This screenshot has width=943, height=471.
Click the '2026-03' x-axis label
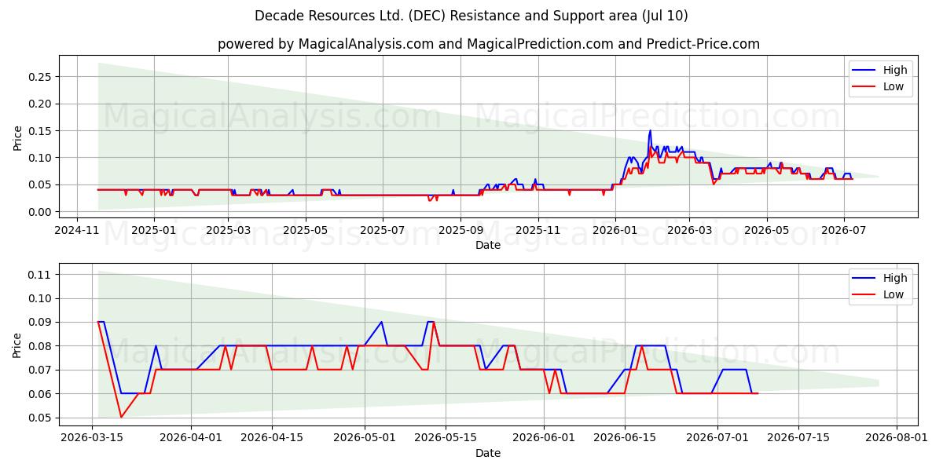(689, 231)
